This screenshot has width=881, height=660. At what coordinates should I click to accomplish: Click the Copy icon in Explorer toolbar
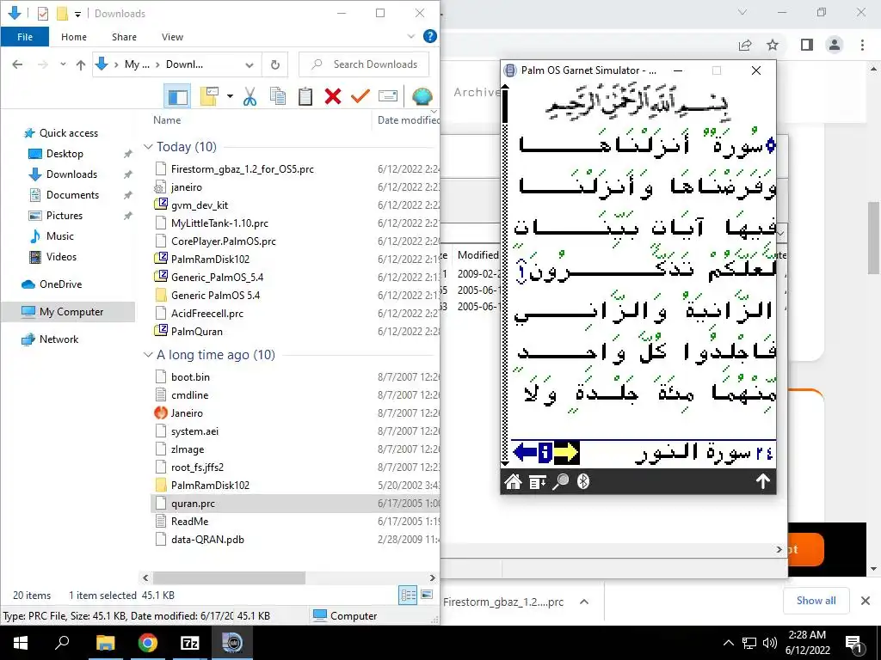click(278, 96)
